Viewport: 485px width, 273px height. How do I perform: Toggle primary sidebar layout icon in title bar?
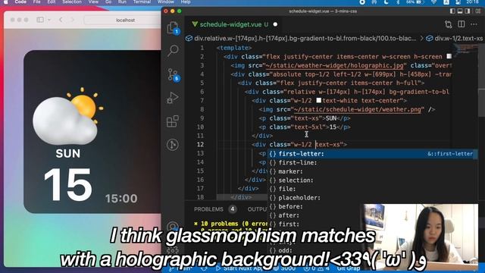pos(452,11)
